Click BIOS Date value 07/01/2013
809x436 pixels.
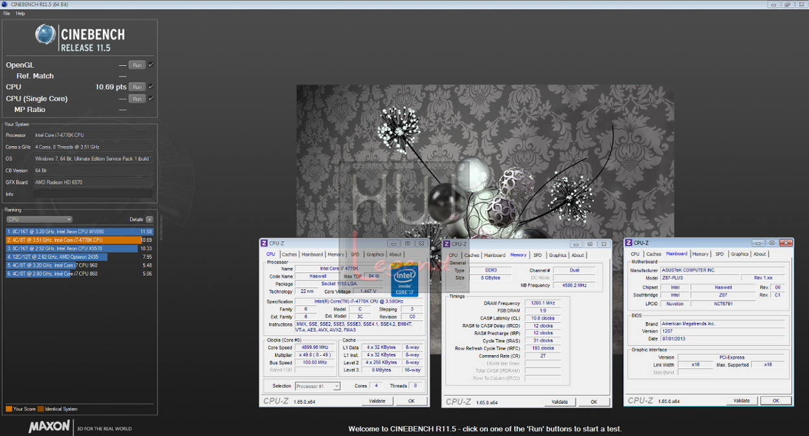click(723, 339)
